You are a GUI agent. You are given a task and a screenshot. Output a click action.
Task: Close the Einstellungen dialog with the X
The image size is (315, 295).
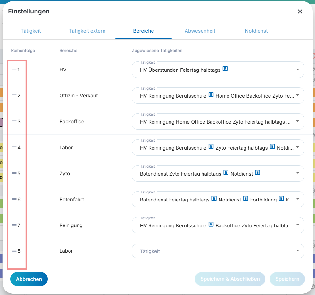coord(300,12)
